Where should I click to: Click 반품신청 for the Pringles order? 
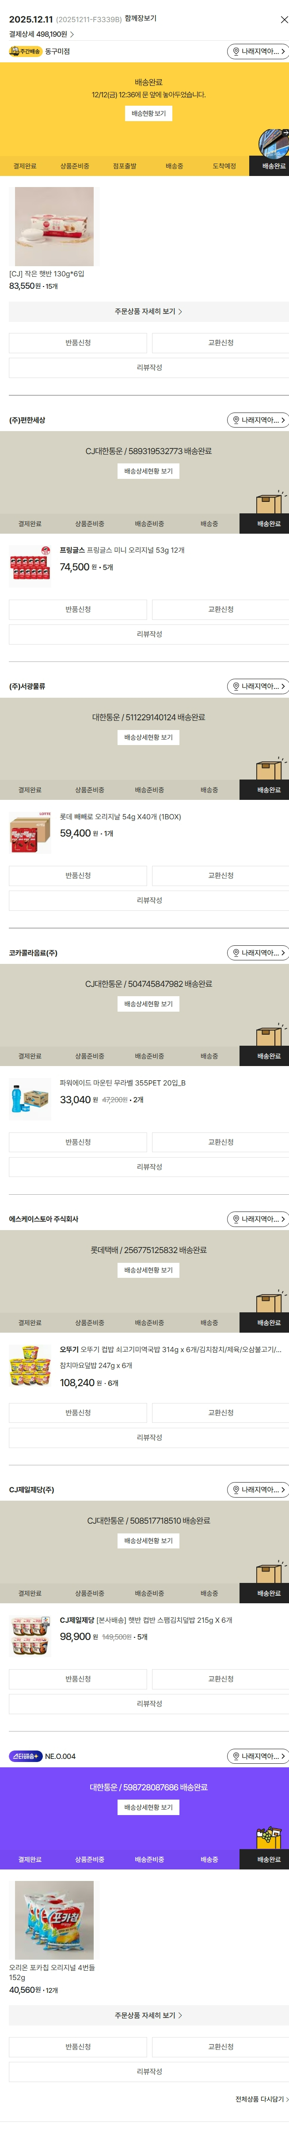point(79,609)
